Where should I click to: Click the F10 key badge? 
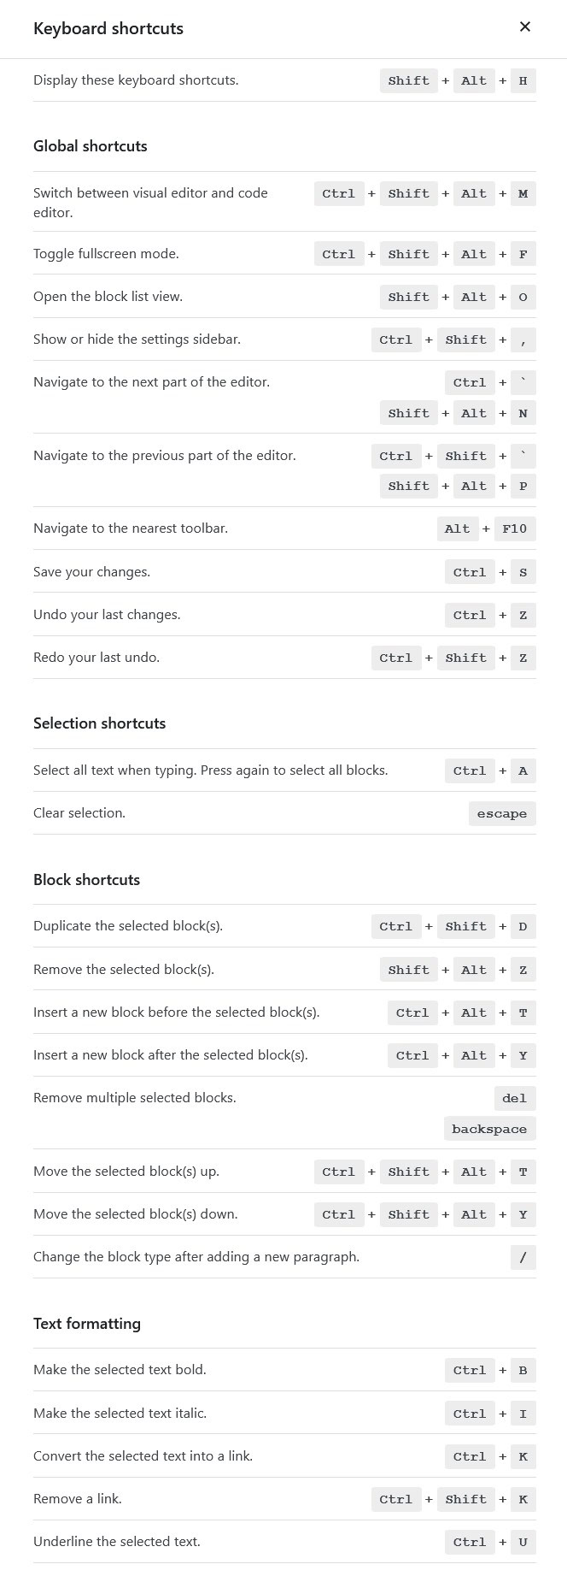pos(514,528)
